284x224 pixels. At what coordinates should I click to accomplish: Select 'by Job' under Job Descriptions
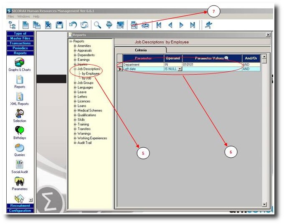point(87,78)
